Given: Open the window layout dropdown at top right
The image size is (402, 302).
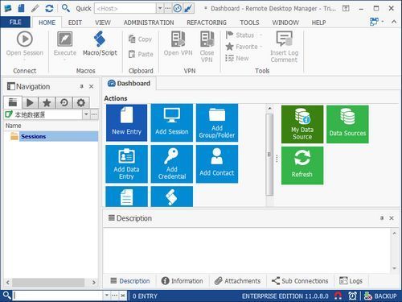Looking at the screenshot, I should click(x=376, y=22).
